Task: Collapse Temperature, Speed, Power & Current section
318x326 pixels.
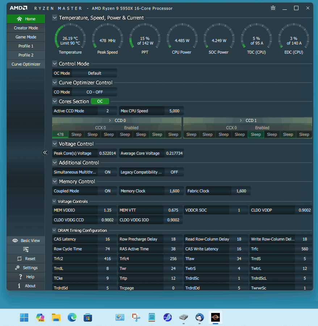Action: click(55, 18)
